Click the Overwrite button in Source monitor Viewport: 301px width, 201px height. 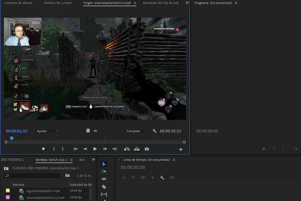(137, 149)
